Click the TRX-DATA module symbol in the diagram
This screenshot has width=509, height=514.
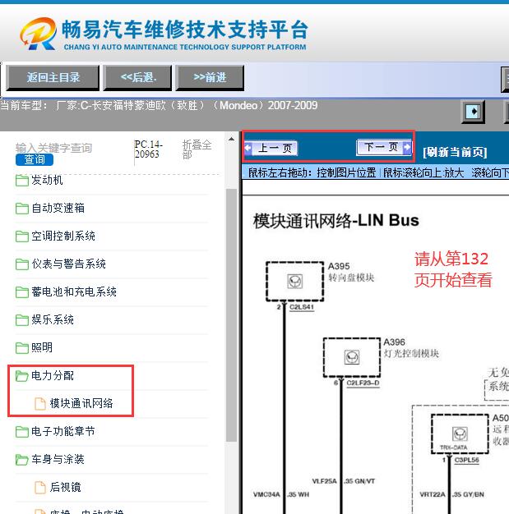[460, 434]
